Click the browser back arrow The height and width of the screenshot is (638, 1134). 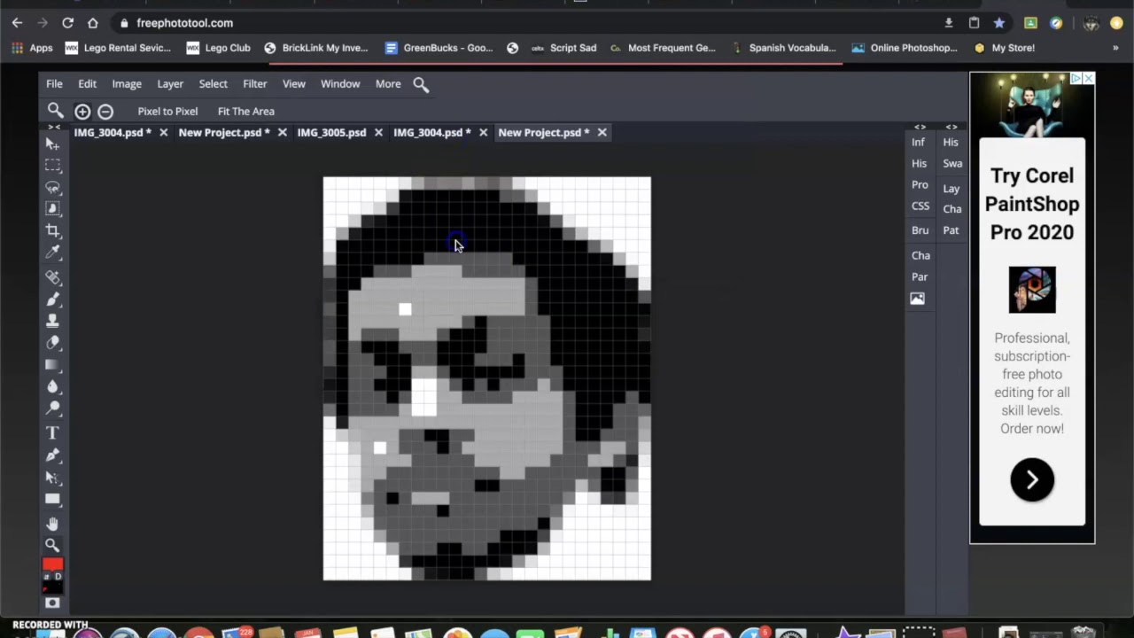[17, 23]
